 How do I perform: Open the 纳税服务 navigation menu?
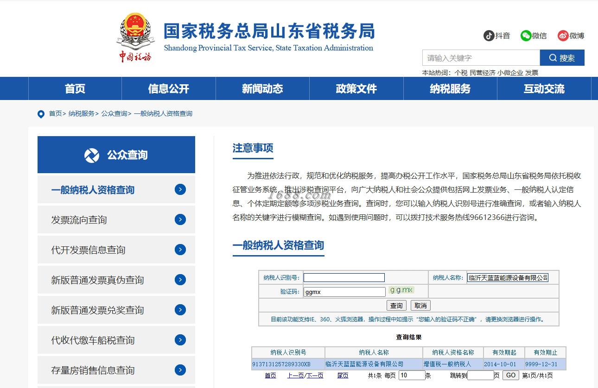tap(450, 88)
